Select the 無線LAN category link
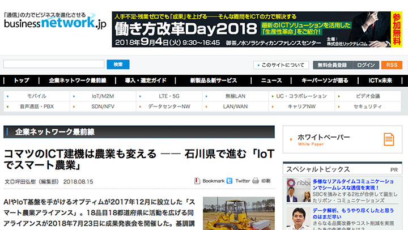 235,96
